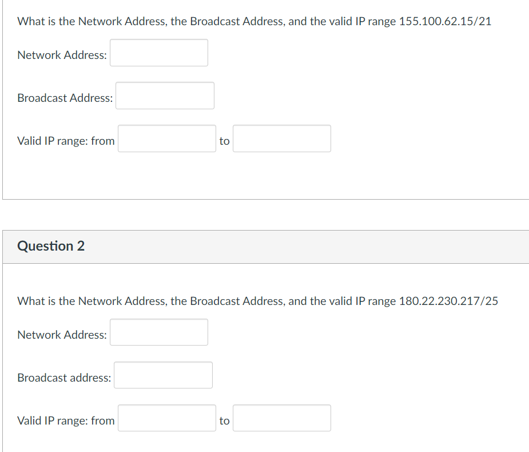Click the 'Network Address:' label in the first question
Screen dimensions: 529x452
pyautogui.click(x=62, y=55)
